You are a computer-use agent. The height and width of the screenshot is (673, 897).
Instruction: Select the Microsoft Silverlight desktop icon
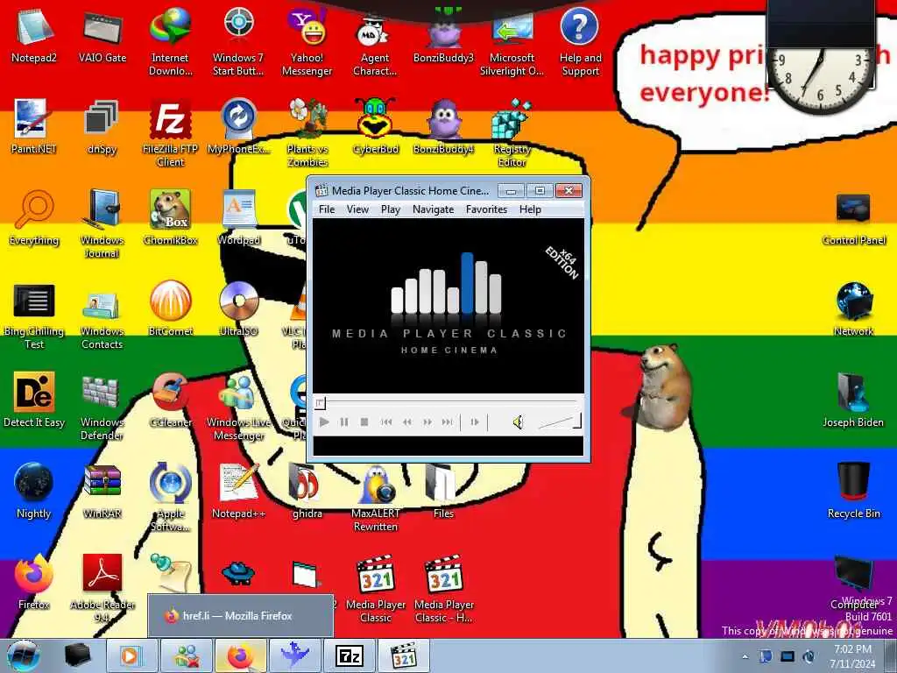(512, 44)
